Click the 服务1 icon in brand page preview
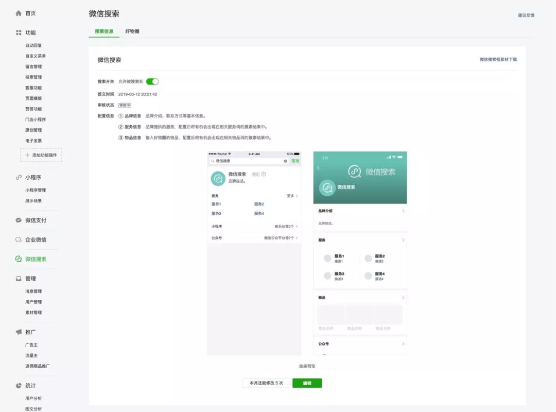The height and width of the screenshot is (412, 556). (x=327, y=259)
